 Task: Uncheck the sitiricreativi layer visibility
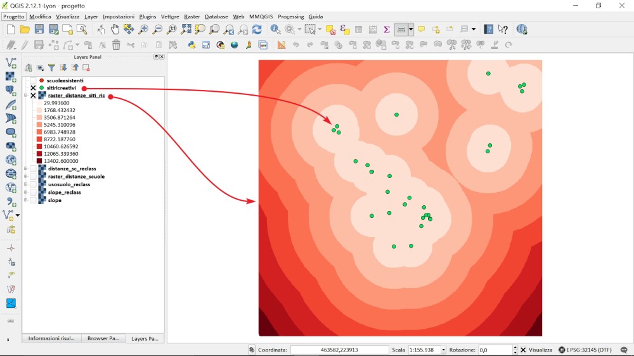(33, 88)
